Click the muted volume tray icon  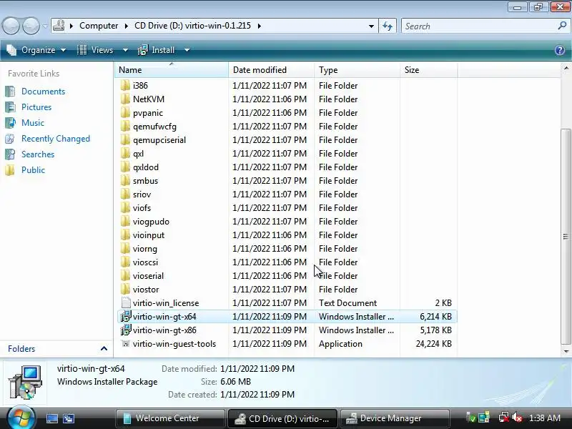pos(517,418)
